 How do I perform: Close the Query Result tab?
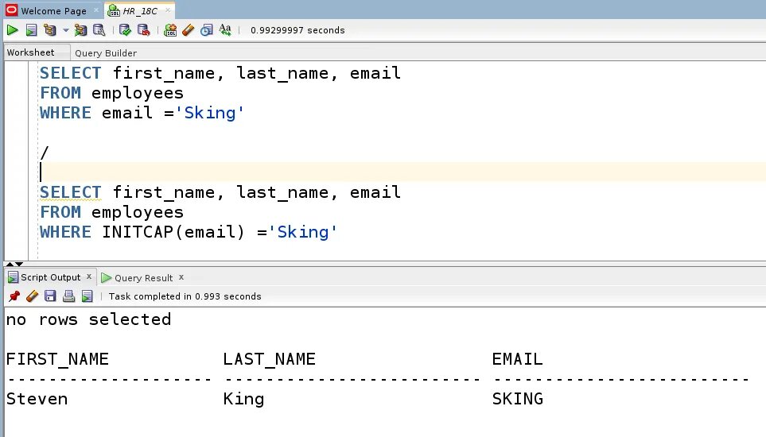[181, 277]
